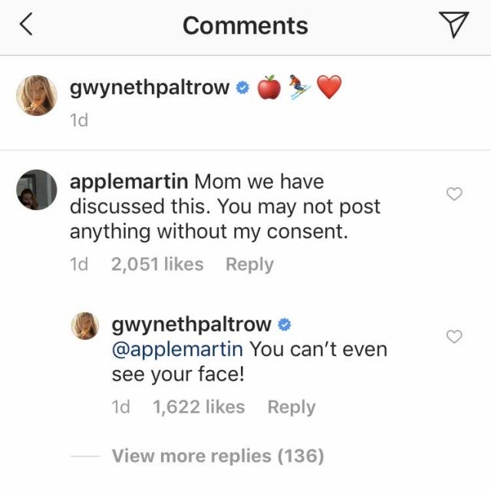
Task: Open gwynethpaltrow username in the reply
Action: point(191,324)
